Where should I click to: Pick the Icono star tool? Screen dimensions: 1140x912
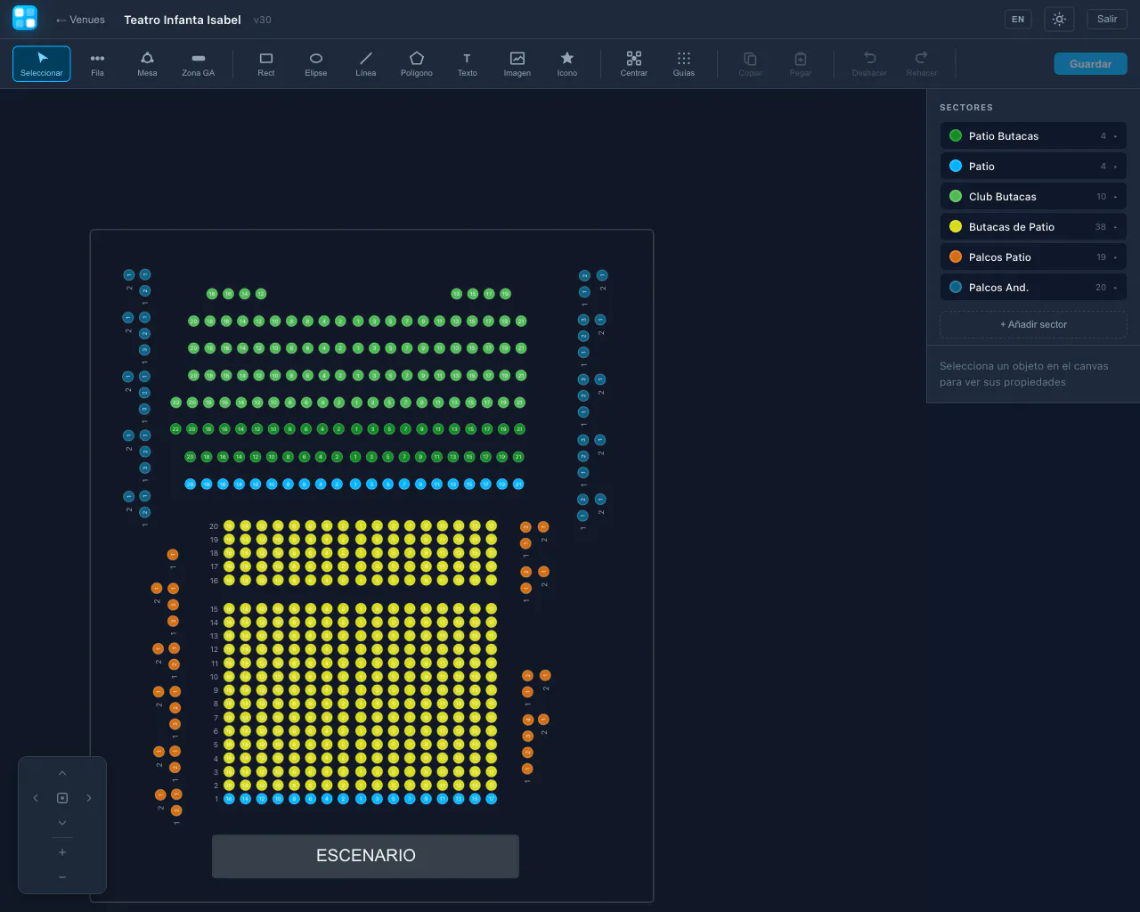click(567, 64)
